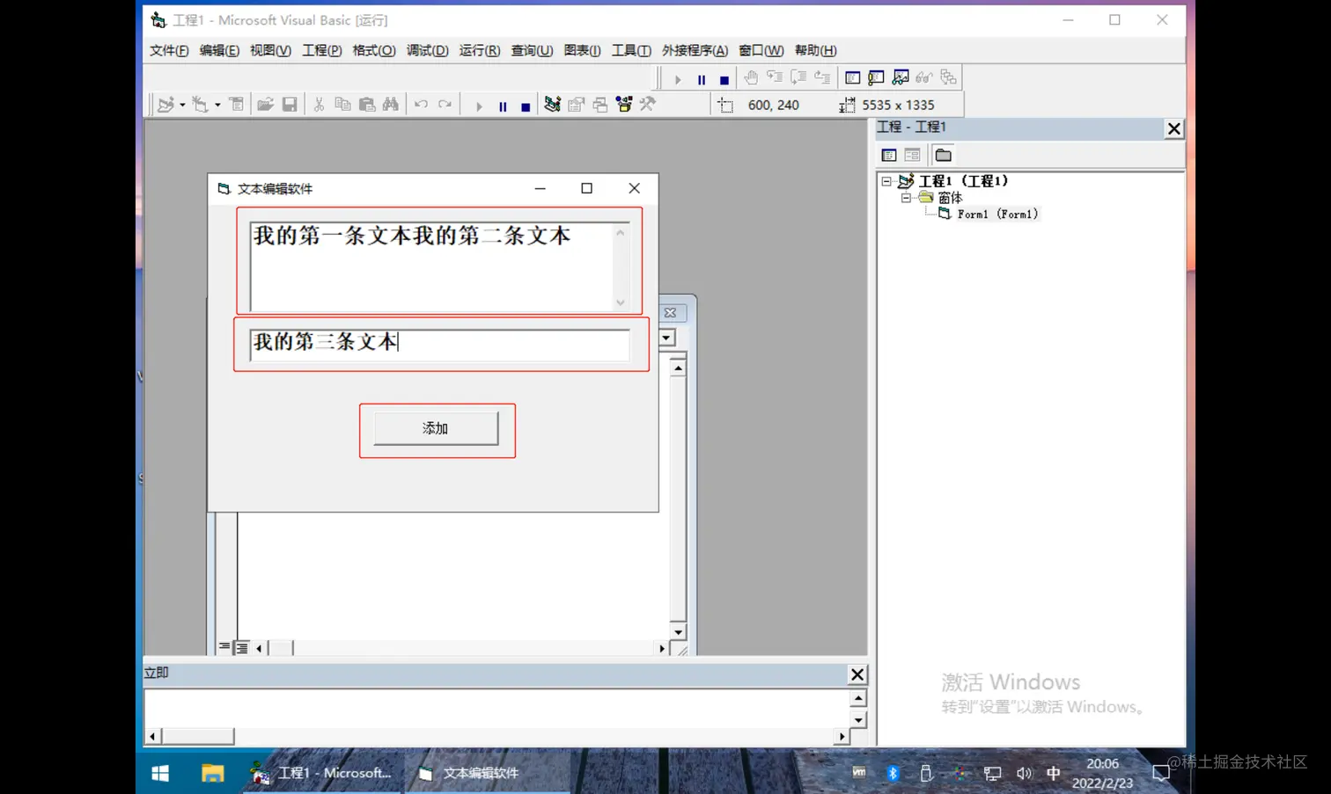Click the Copy toolbar icon
The height and width of the screenshot is (794, 1331).
[x=342, y=105]
